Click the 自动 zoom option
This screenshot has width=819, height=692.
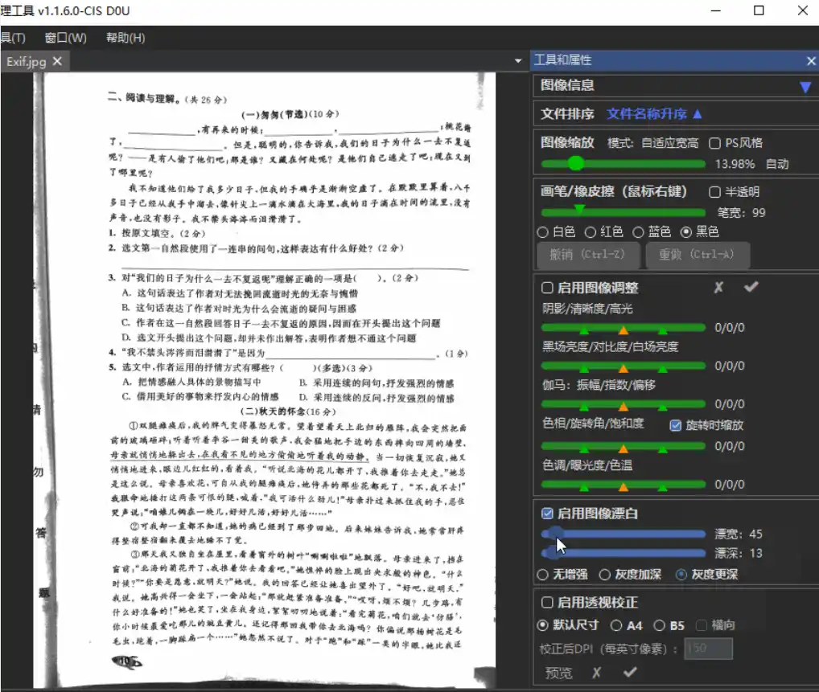point(776,164)
